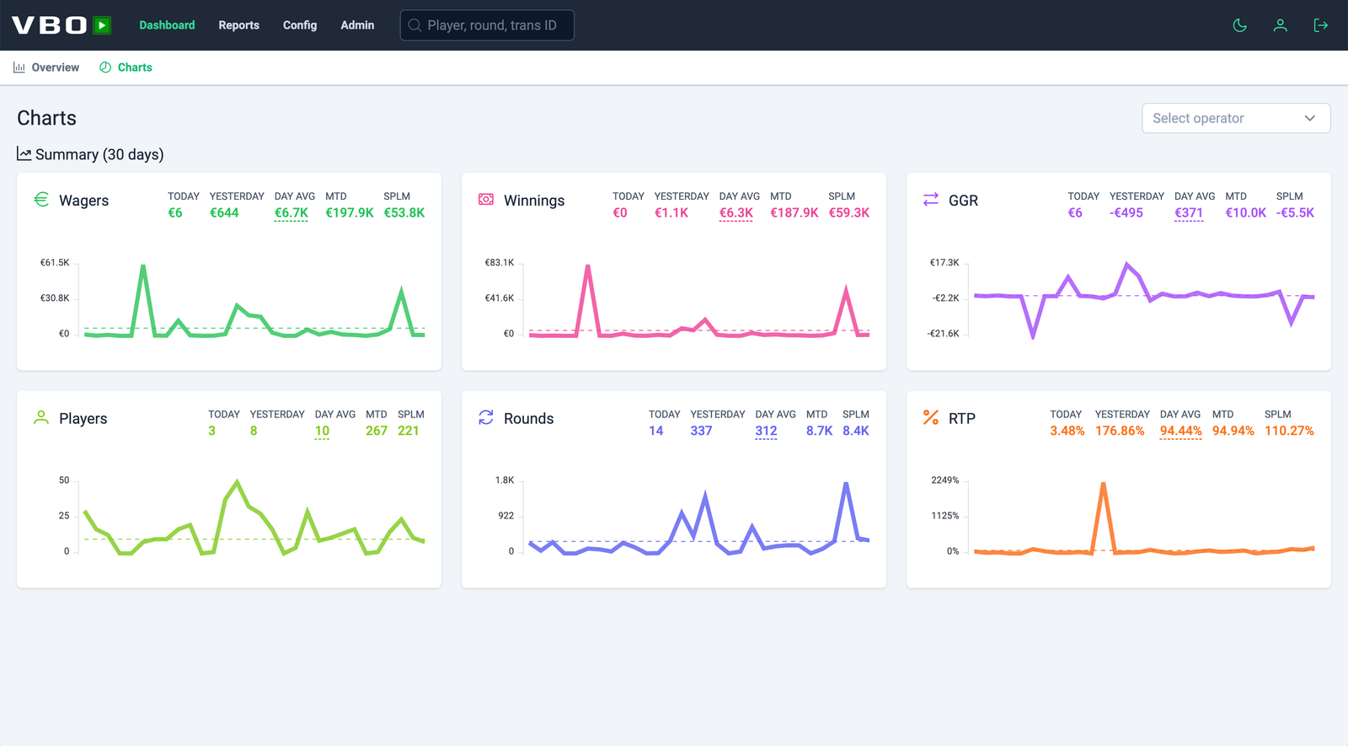The width and height of the screenshot is (1348, 746).
Task: Click Rounds day average 312
Action: (x=766, y=432)
